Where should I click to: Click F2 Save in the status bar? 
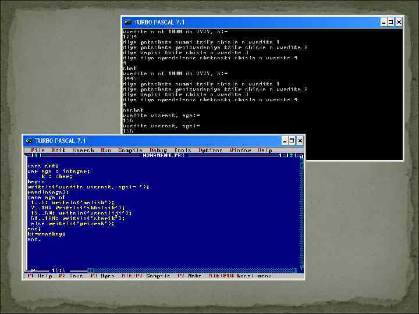(71, 276)
